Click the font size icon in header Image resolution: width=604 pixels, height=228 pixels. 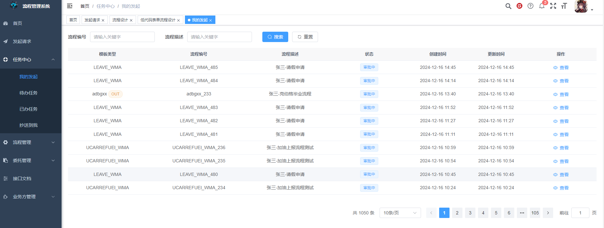(564, 6)
